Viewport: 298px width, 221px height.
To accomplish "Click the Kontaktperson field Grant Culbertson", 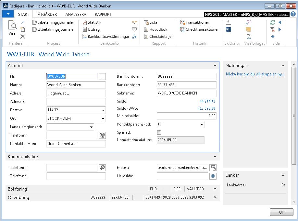I will pos(76,144).
